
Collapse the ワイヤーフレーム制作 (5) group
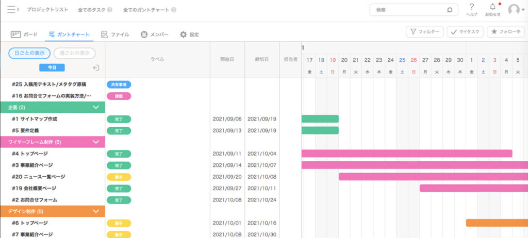(96, 142)
